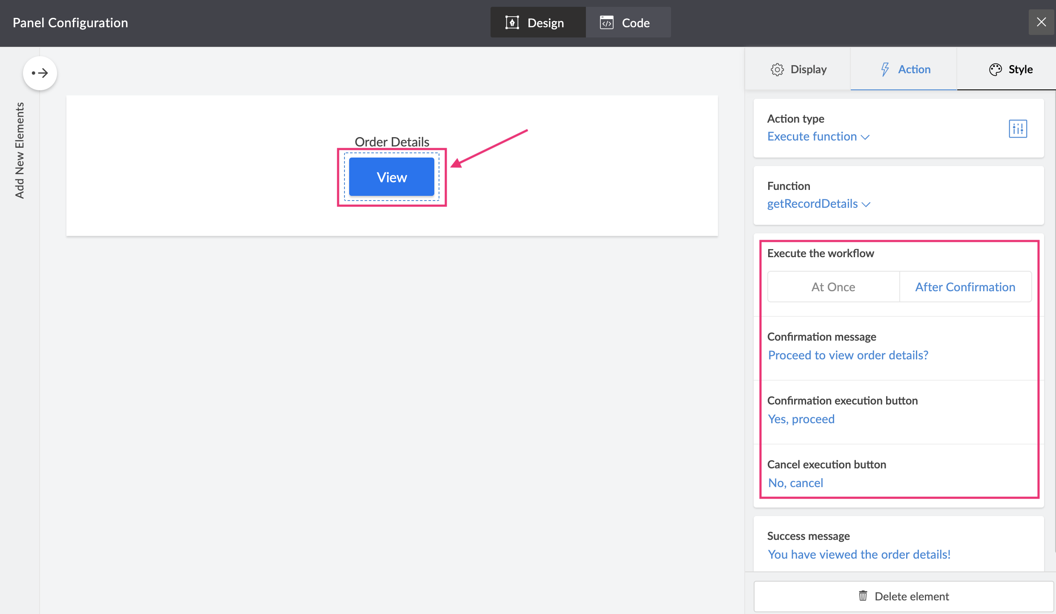Image resolution: width=1056 pixels, height=614 pixels.
Task: Close the Panel Configuration window
Action: (1041, 22)
